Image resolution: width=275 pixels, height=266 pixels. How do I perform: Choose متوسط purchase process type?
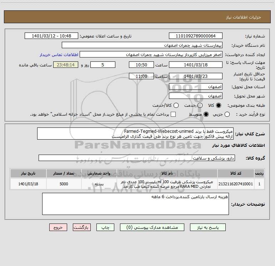pyautogui.click(x=206, y=114)
